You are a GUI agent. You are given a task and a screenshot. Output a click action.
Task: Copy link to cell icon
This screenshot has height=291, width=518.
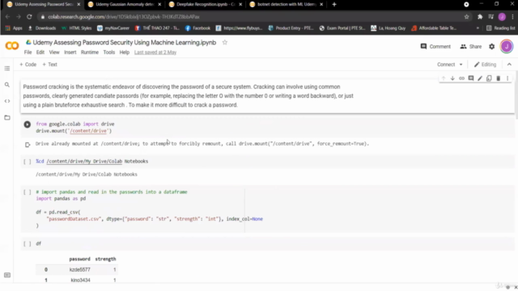461,78
